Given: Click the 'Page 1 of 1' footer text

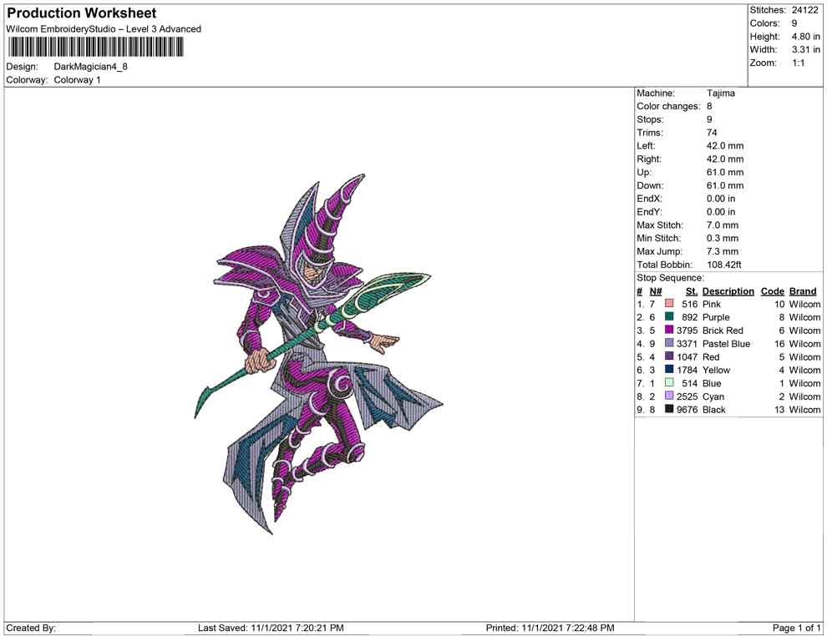Looking at the screenshot, I should 796,628.
